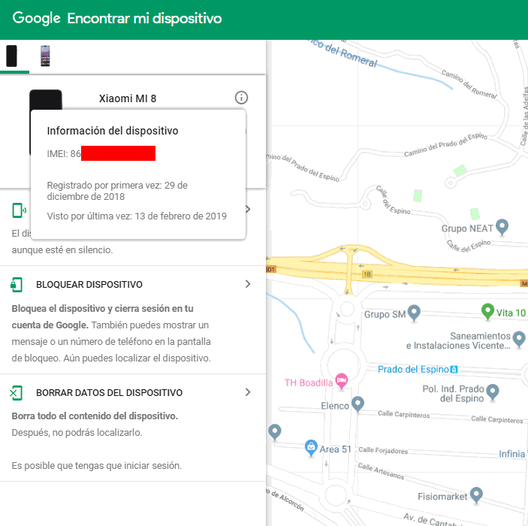Viewport: 528px width, 526px height.
Task: Click Camino del Romeral street label
Action: coord(469,84)
